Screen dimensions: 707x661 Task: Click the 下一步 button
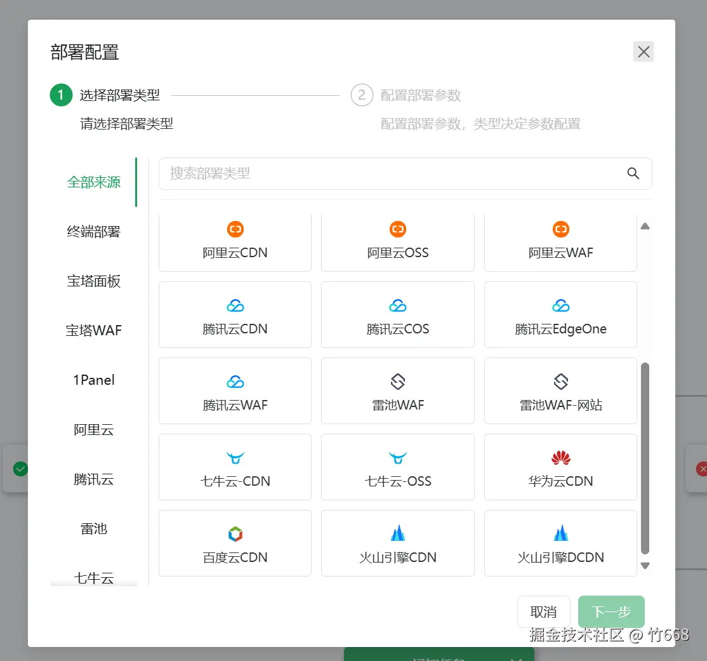[x=611, y=612]
